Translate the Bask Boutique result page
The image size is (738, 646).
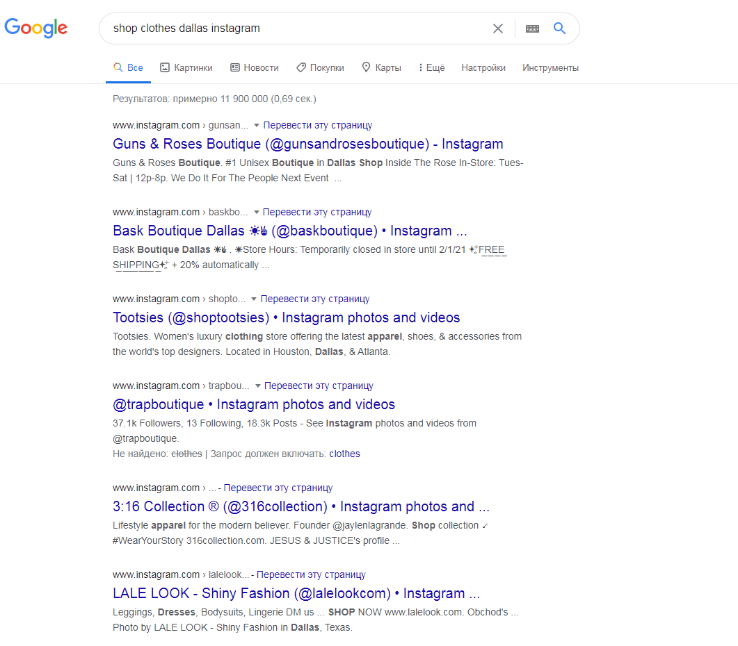pos(317,212)
